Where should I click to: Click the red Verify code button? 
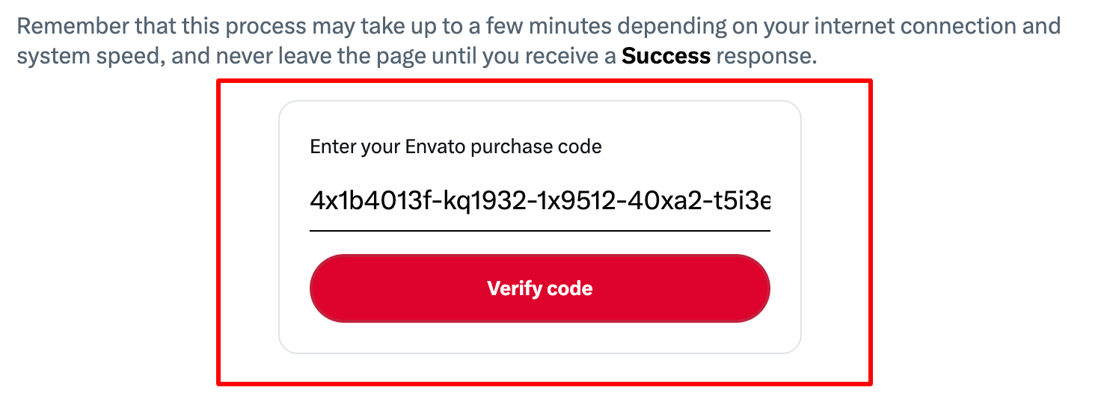(x=539, y=288)
